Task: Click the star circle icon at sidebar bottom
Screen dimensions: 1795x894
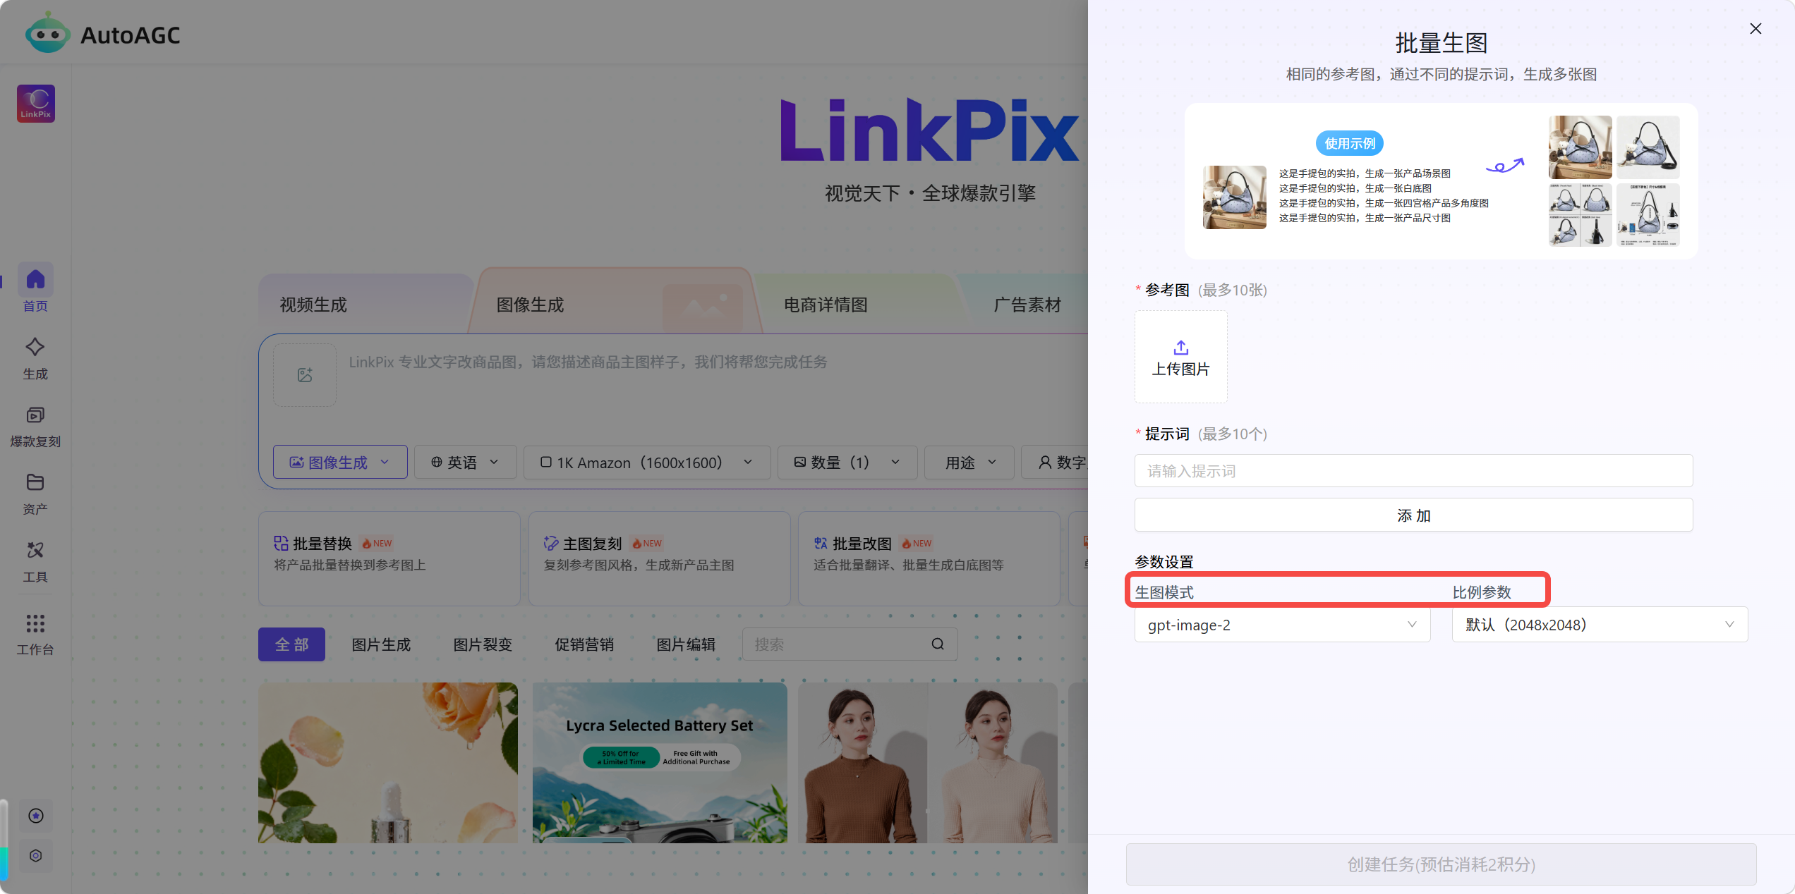Action: [36, 816]
